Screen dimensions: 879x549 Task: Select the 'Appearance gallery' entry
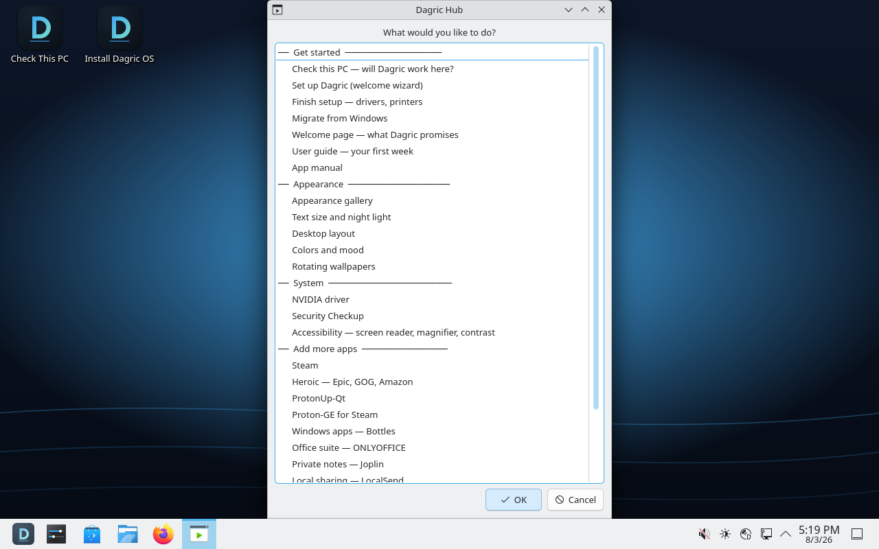tap(432, 200)
